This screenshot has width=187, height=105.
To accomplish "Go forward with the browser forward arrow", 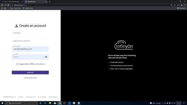I will click(5, 5).
